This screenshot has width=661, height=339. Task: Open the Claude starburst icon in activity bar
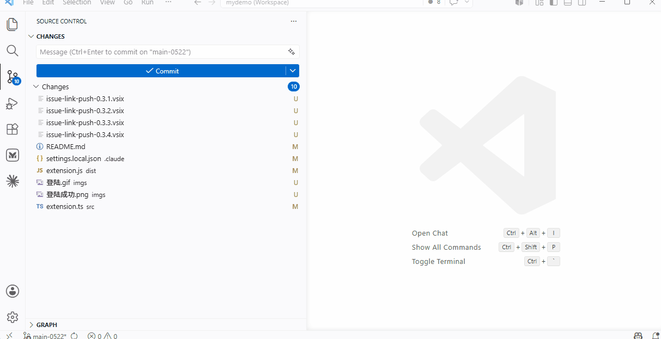[12, 181]
